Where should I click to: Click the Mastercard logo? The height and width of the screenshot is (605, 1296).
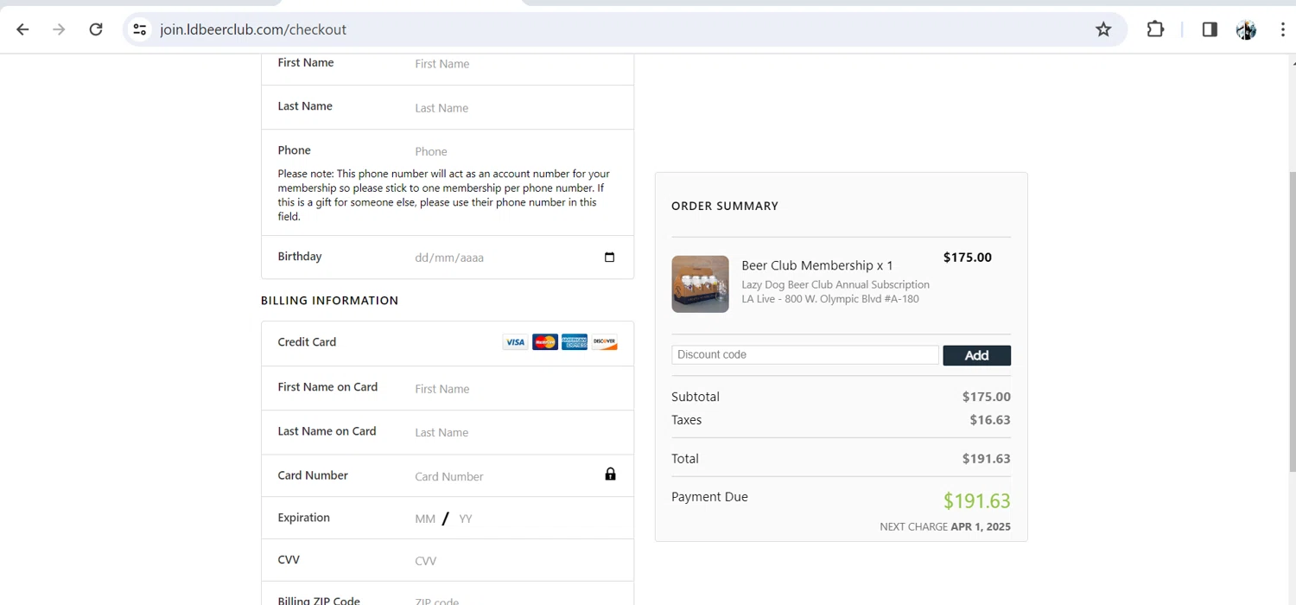point(545,342)
